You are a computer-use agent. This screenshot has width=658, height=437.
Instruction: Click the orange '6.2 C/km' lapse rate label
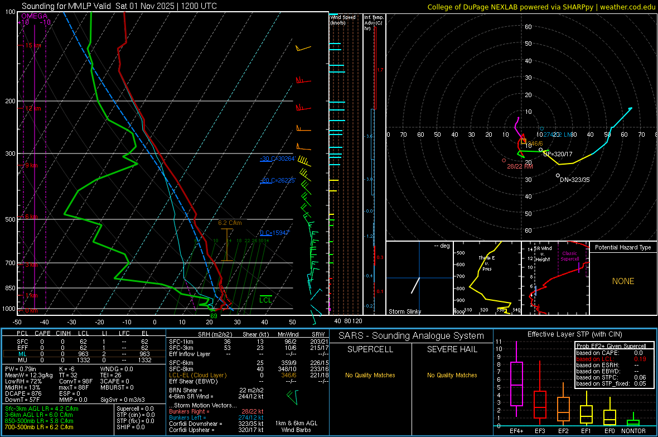coord(230,223)
